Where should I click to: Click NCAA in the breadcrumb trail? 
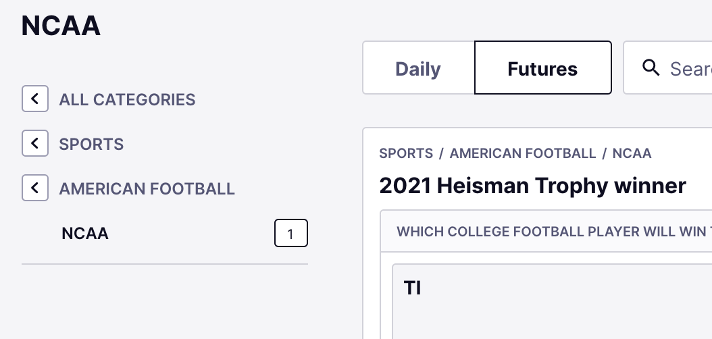632,154
